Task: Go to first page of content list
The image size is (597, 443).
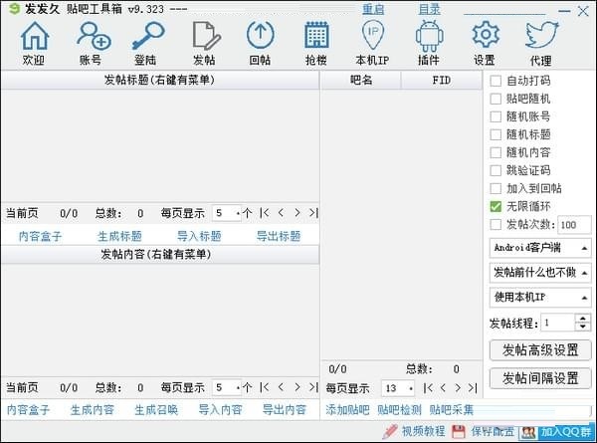Action: coord(265,387)
